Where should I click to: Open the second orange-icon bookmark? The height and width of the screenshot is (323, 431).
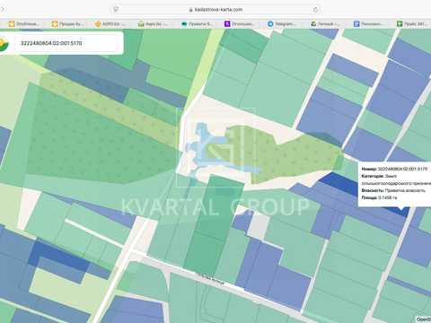point(66,24)
